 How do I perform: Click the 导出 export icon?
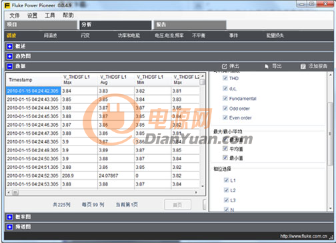click(267, 66)
